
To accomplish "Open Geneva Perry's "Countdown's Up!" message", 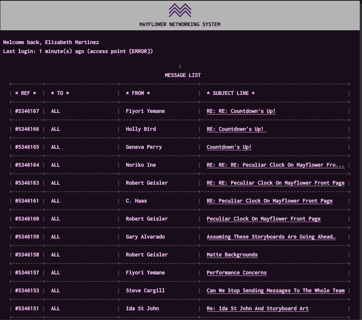I will click(229, 147).
